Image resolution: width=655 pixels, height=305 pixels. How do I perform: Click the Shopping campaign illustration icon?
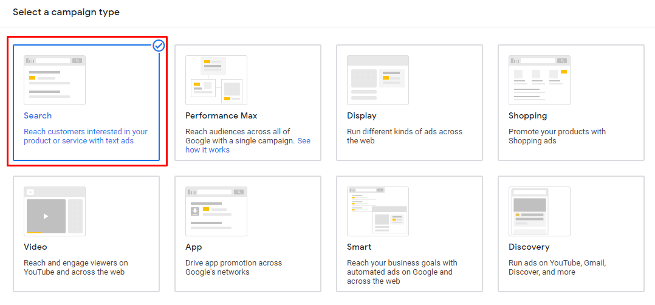[540, 80]
